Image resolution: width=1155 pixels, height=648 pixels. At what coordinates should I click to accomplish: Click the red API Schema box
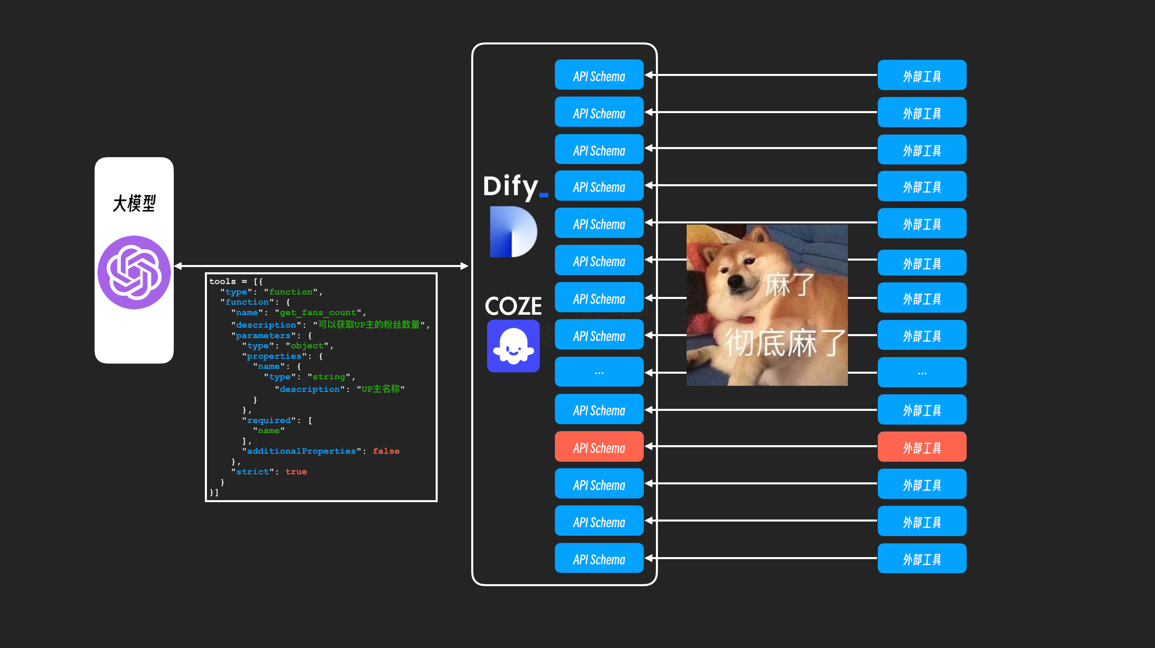(x=599, y=447)
